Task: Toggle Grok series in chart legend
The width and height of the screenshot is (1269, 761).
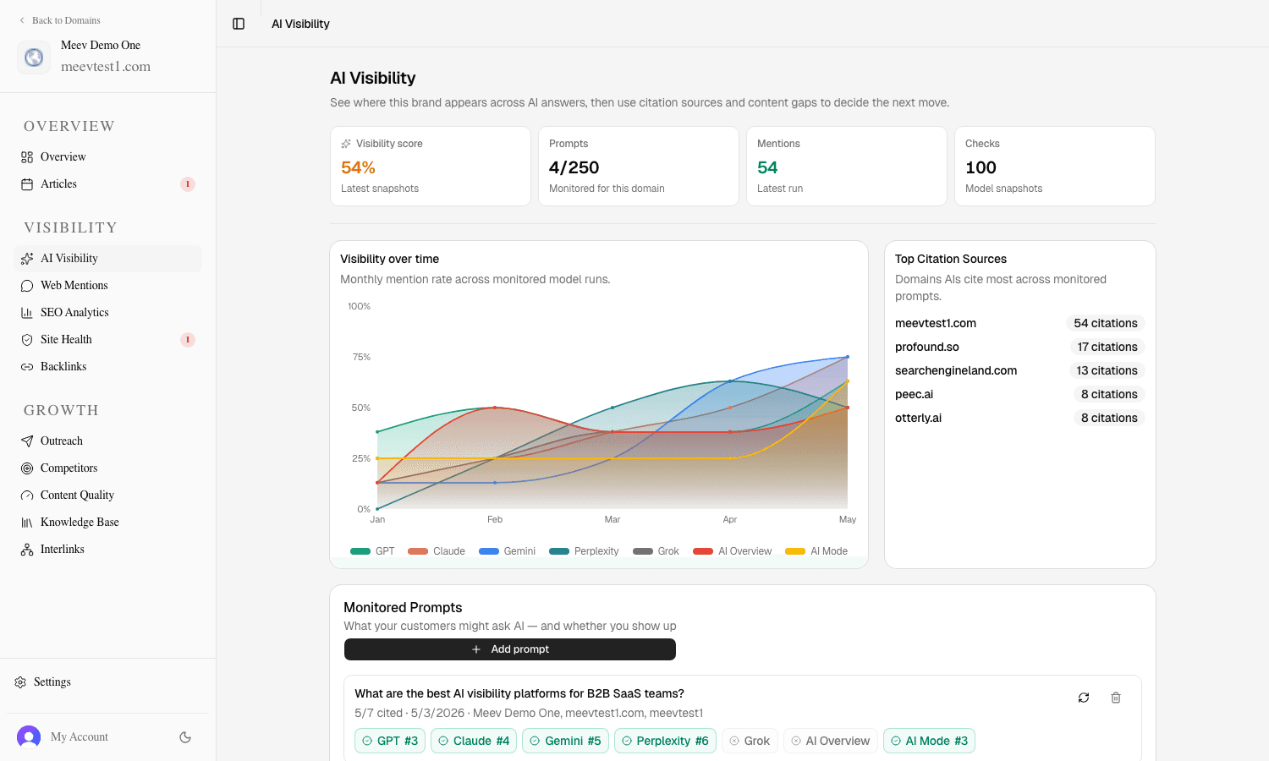Action: tap(656, 551)
